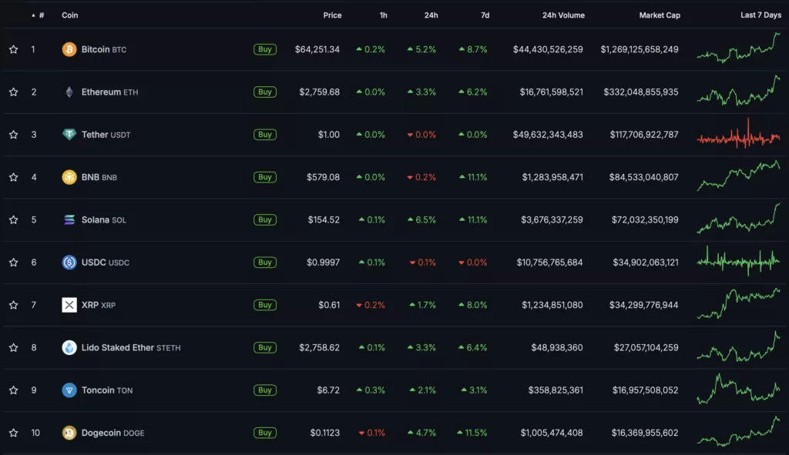This screenshot has height=455, width=789.
Task: Click the Tether logo icon
Action: (69, 135)
